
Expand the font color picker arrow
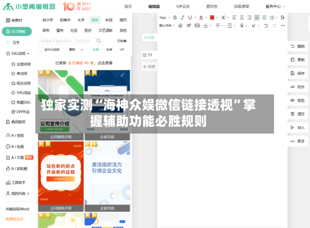click(x=206, y=18)
